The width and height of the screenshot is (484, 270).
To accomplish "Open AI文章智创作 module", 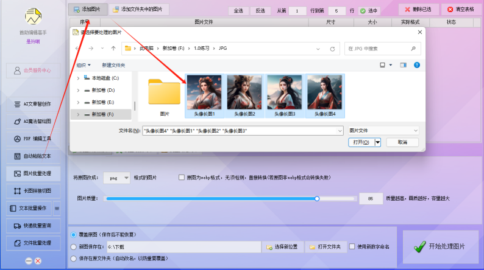I will [34, 104].
